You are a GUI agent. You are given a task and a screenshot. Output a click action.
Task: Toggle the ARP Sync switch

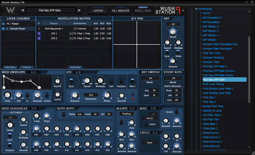tap(167, 52)
